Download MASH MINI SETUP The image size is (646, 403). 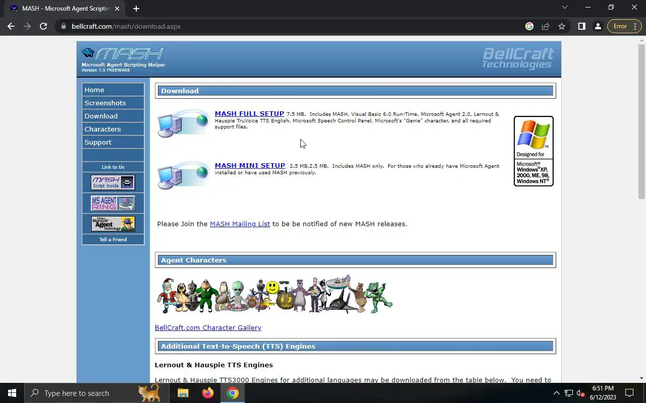[x=250, y=166]
